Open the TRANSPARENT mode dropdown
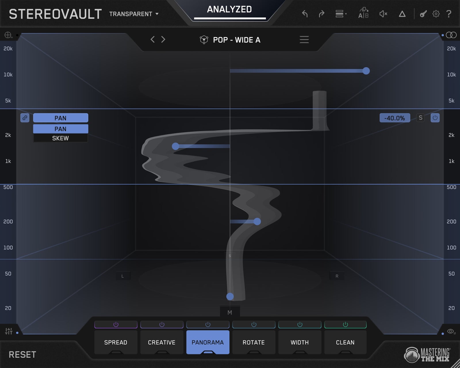Viewport: 460px width, 368px height. pos(134,14)
